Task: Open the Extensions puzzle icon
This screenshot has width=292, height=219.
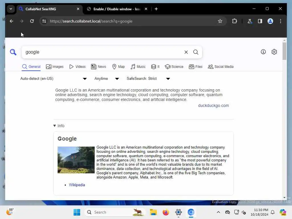Action: pyautogui.click(x=234, y=21)
